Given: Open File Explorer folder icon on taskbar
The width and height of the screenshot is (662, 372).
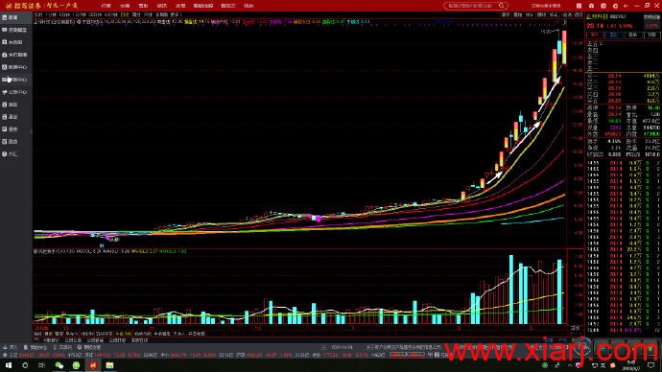Looking at the screenshot, I should click(x=109, y=365).
